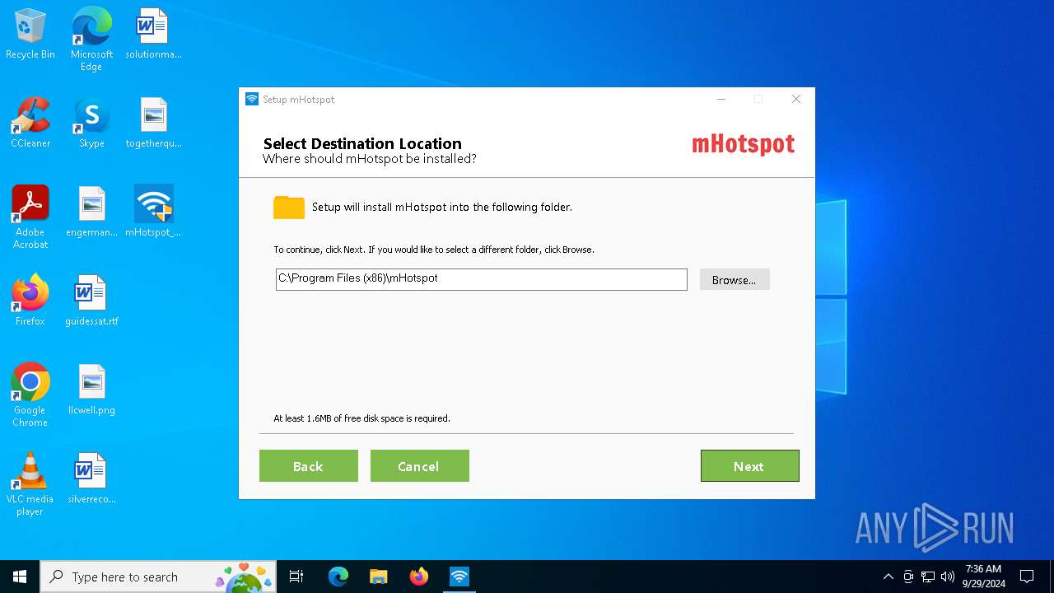Open the network status tray icon
The image size is (1054, 593).
[x=928, y=577]
